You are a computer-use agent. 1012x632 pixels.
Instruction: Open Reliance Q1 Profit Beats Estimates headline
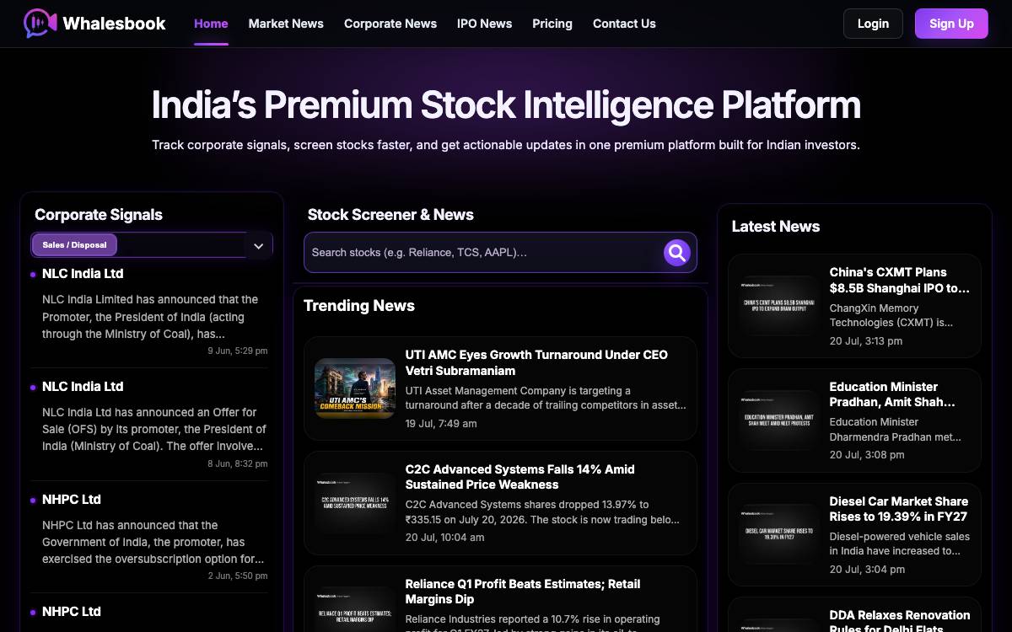coord(523,592)
